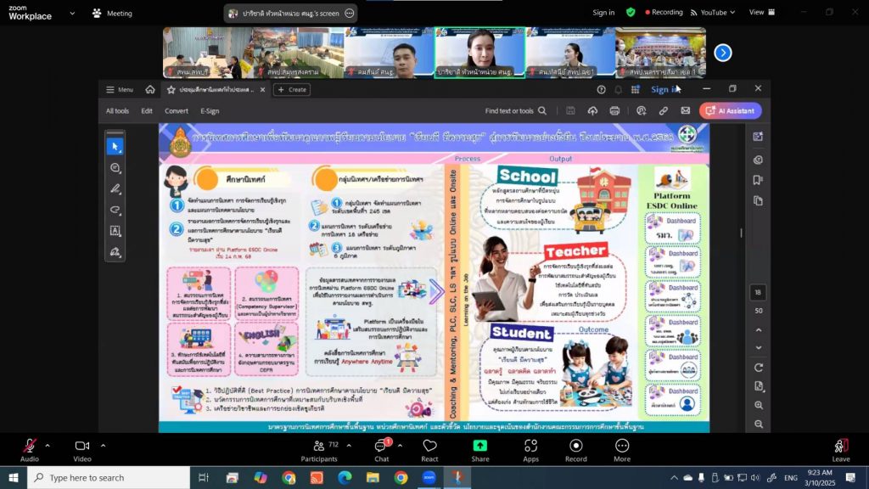
Task: Open the Zoom Chat panel
Action: pos(382,450)
